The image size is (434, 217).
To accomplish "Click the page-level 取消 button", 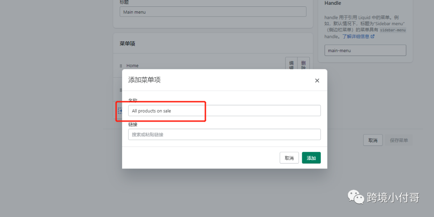I will pyautogui.click(x=373, y=141).
